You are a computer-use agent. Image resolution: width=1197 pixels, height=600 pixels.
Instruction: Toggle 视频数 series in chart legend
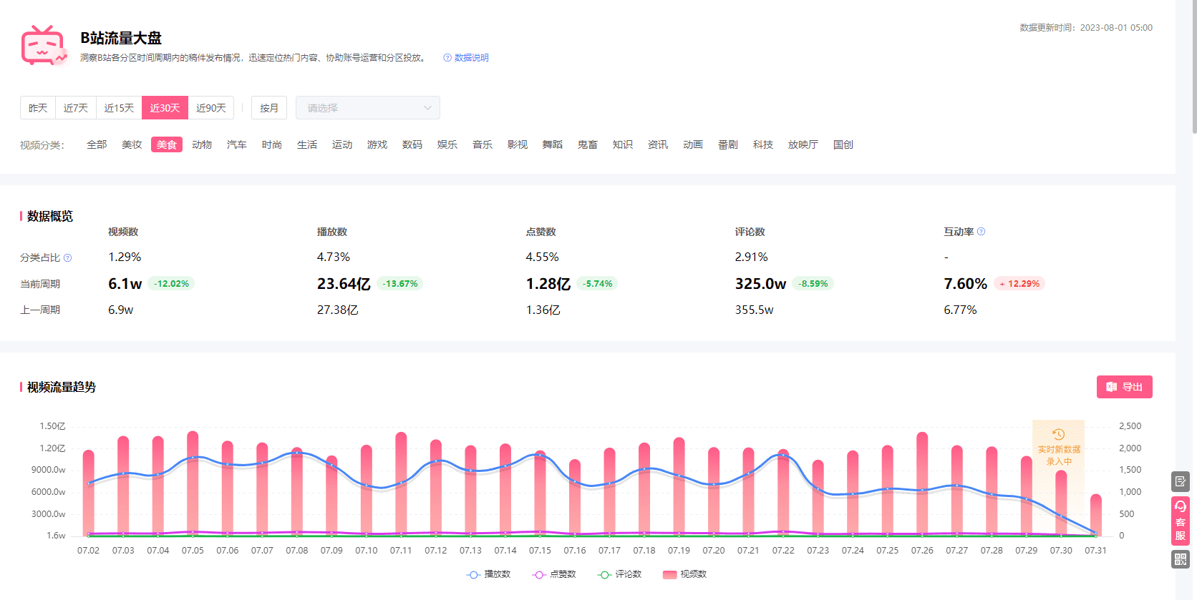tap(685, 574)
